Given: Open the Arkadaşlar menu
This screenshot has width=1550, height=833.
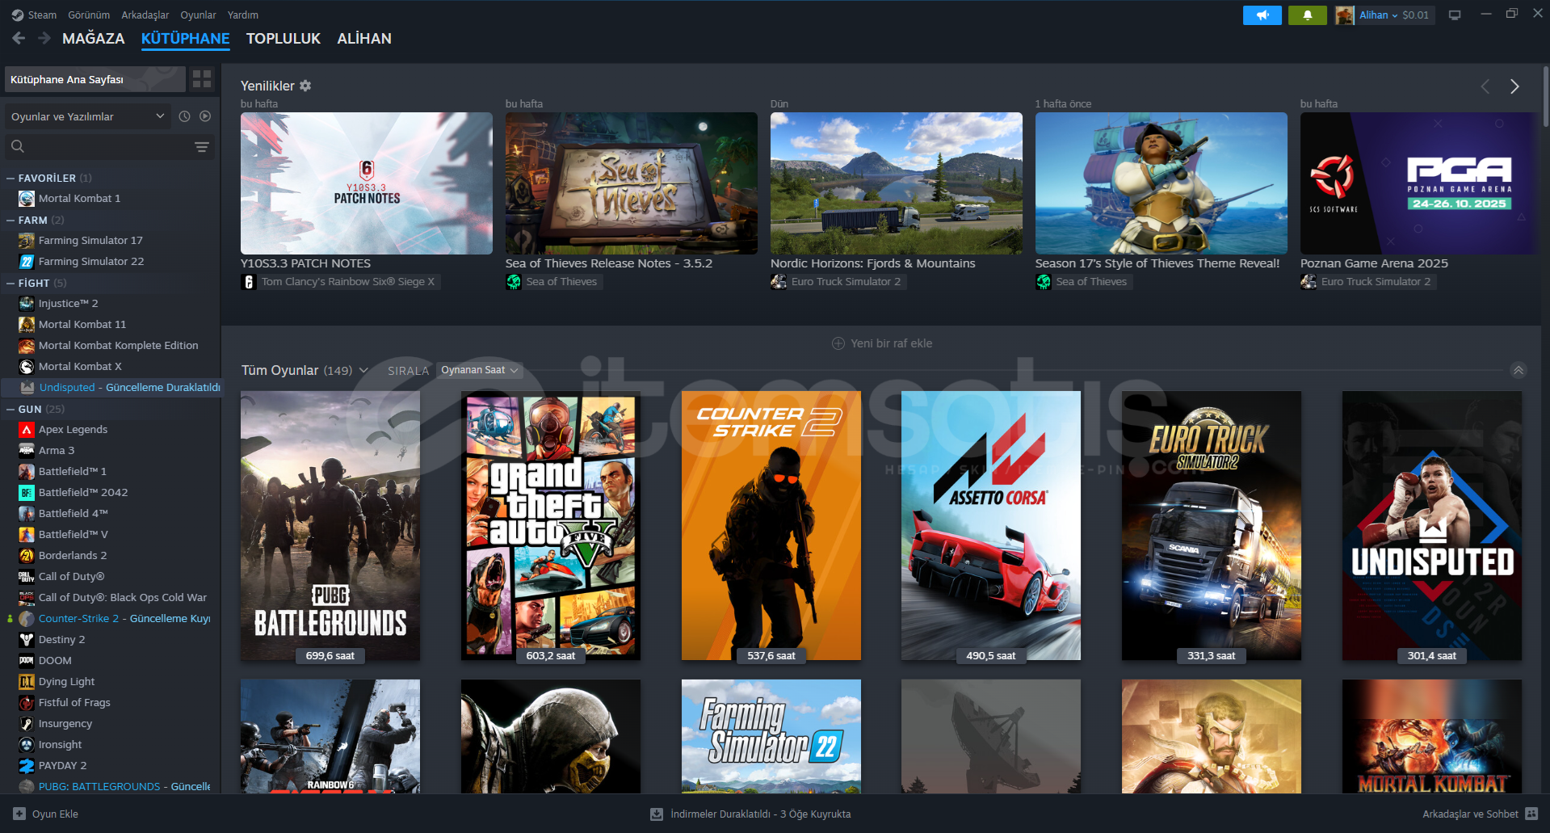Looking at the screenshot, I should (x=145, y=15).
